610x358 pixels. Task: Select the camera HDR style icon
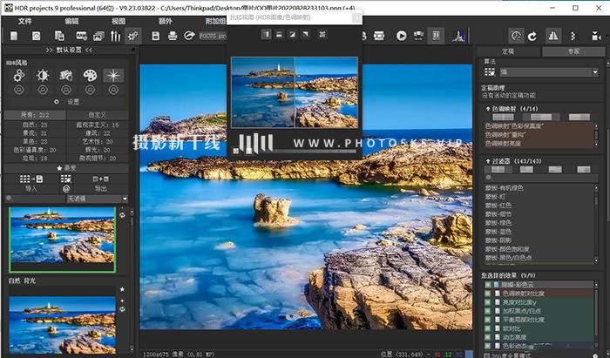pos(66,76)
